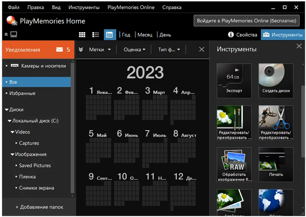Image resolution: width=306 pixels, height=217 pixels.
Task: Select month 6 Июнь in calendar
Action: 127,147
